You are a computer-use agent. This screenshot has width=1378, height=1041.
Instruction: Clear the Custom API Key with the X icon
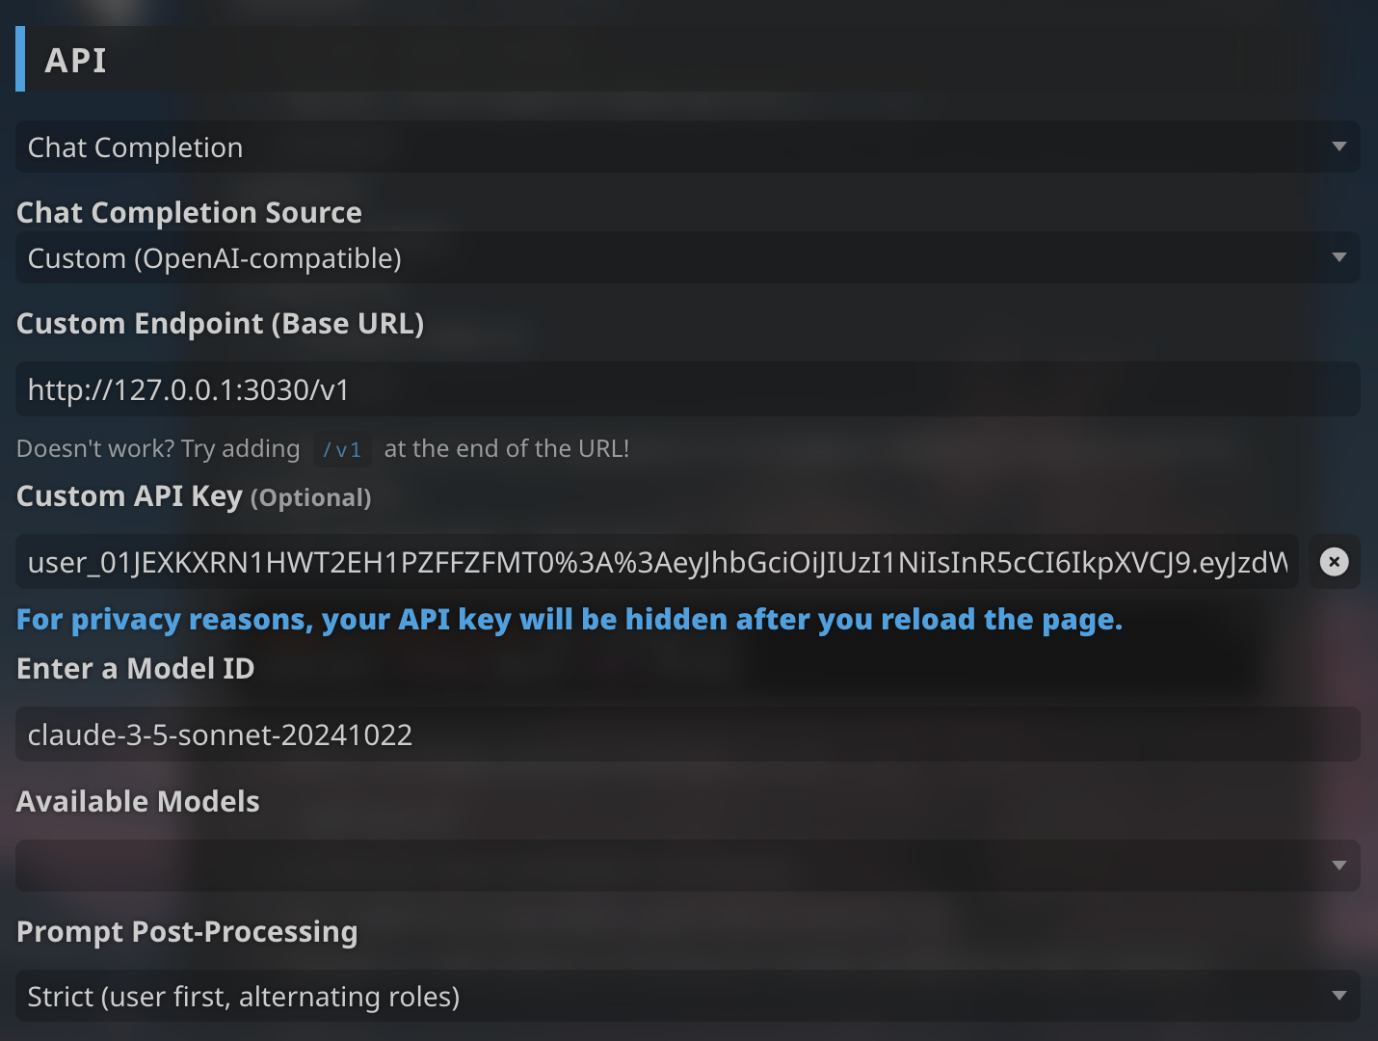coord(1334,561)
